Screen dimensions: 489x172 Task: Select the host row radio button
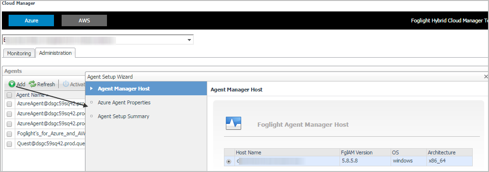tap(229, 162)
